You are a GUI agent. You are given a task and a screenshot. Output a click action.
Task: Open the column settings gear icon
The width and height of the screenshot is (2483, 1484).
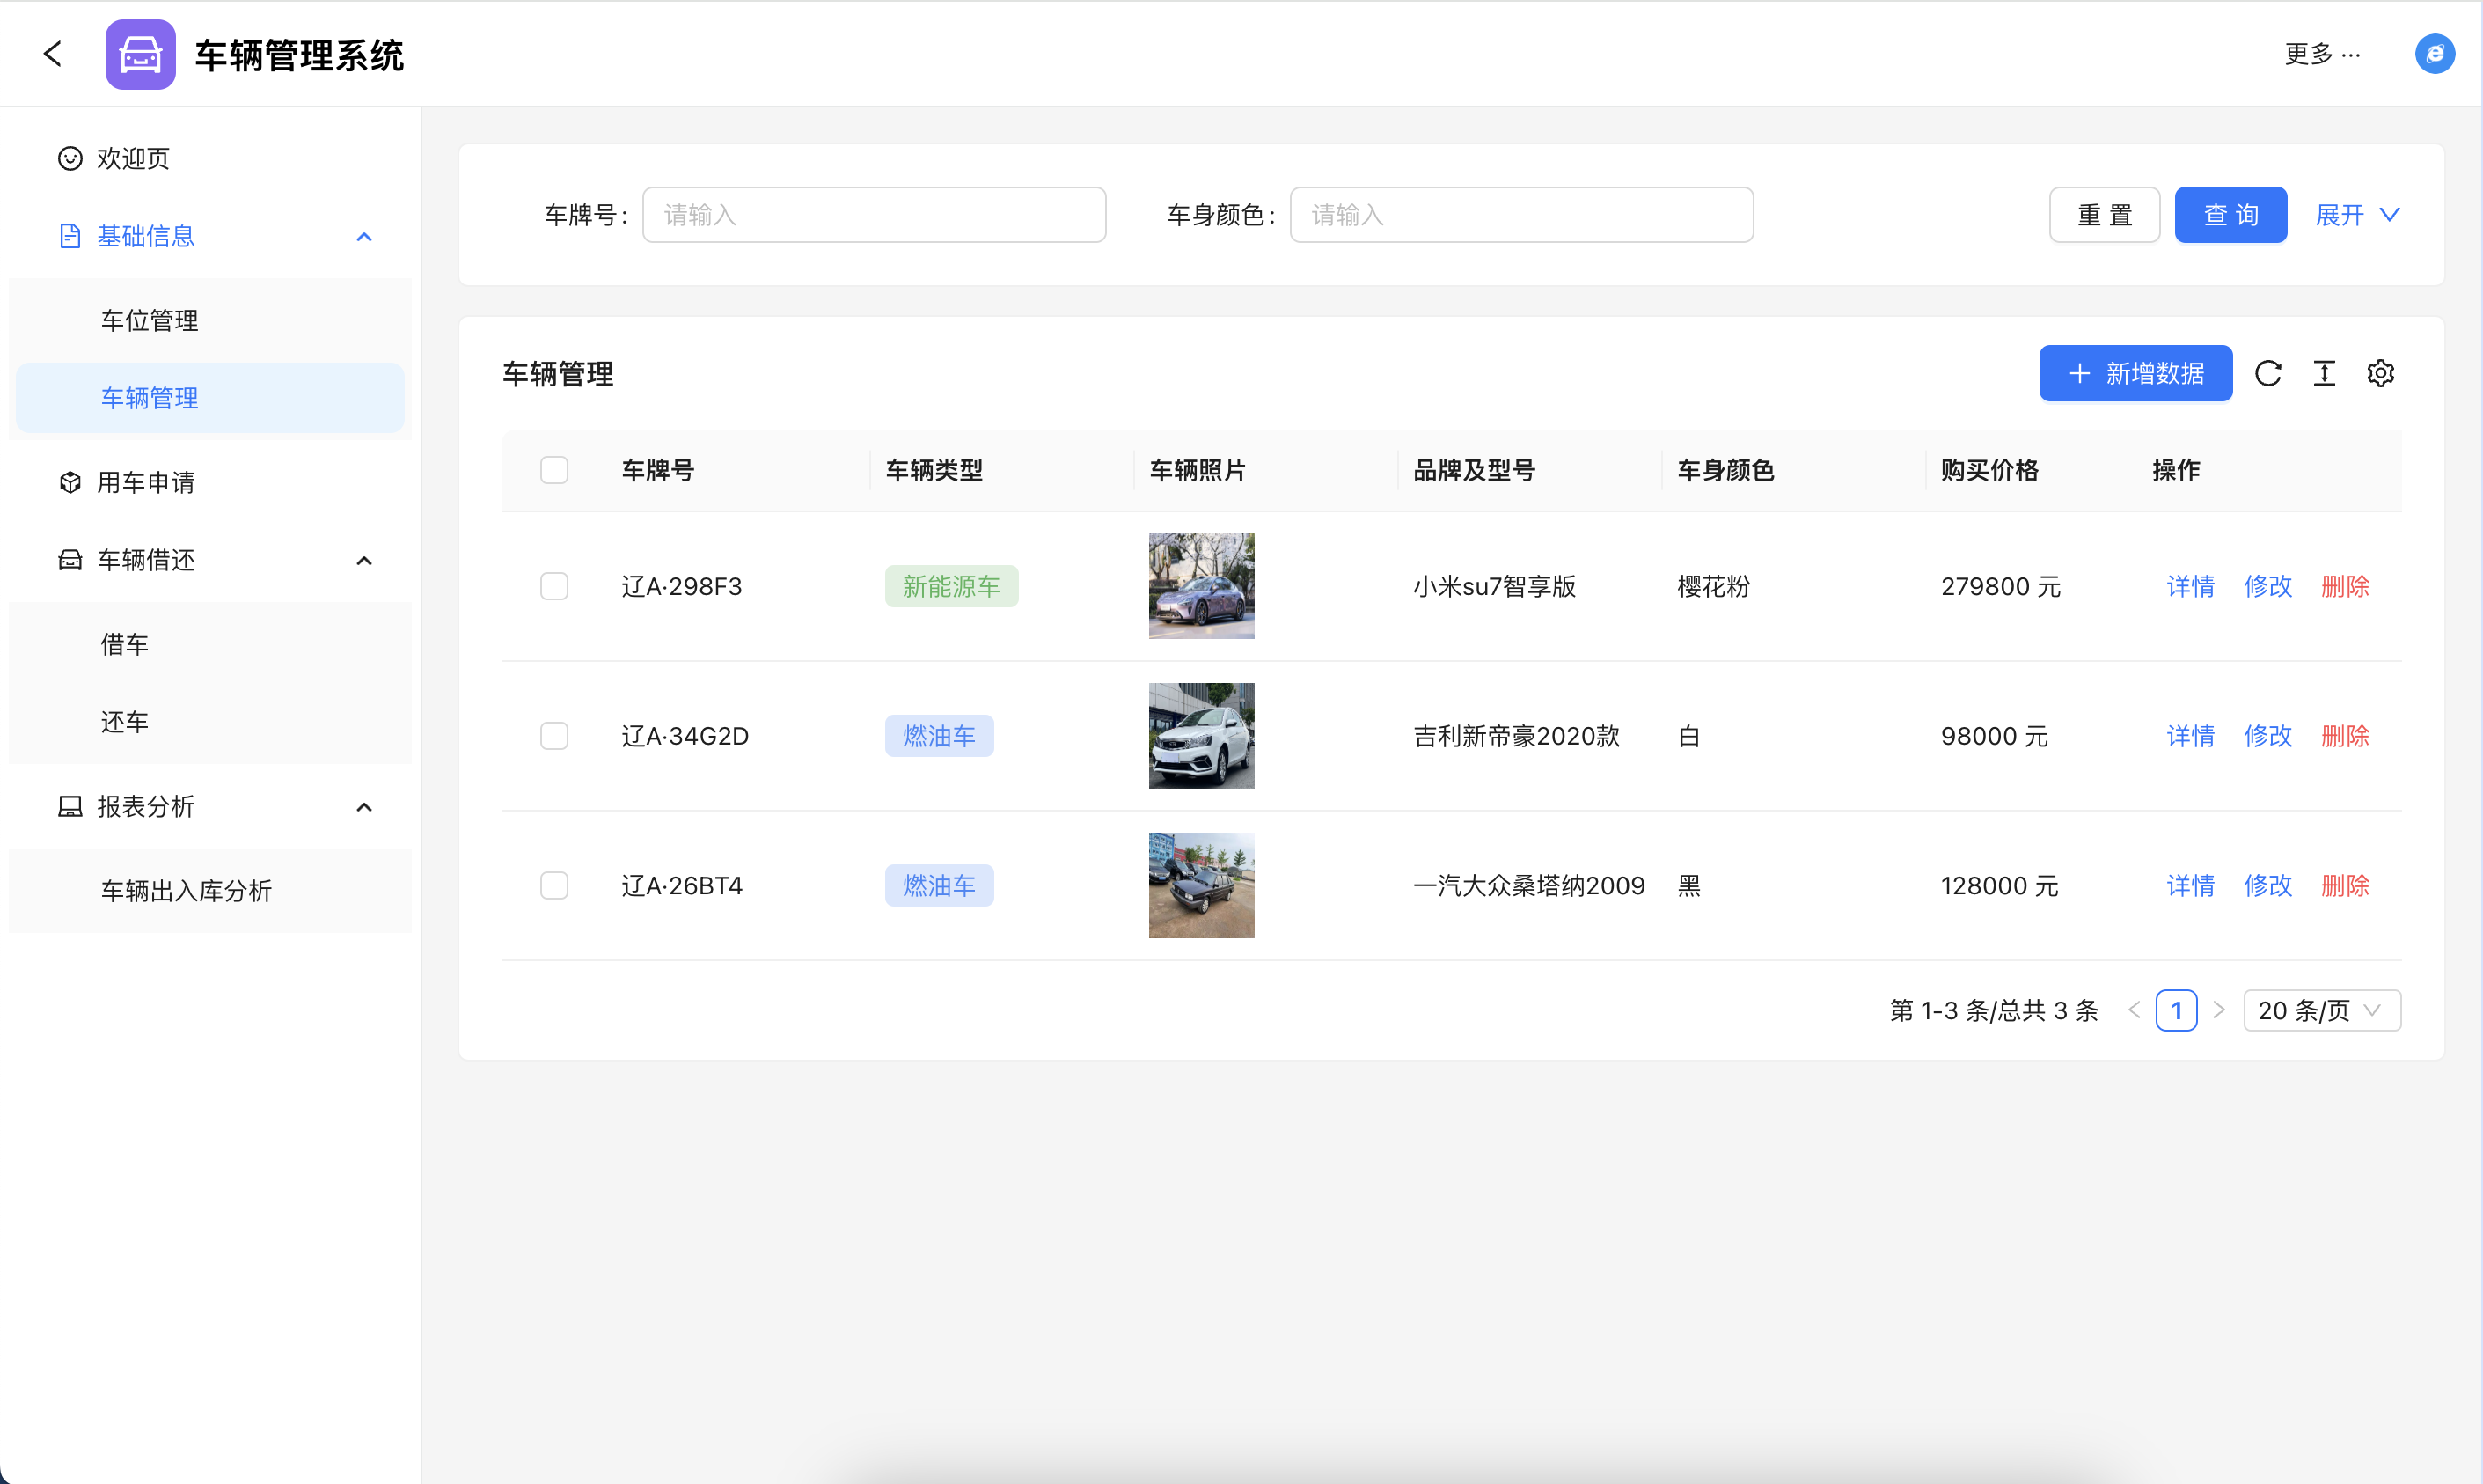(2380, 374)
